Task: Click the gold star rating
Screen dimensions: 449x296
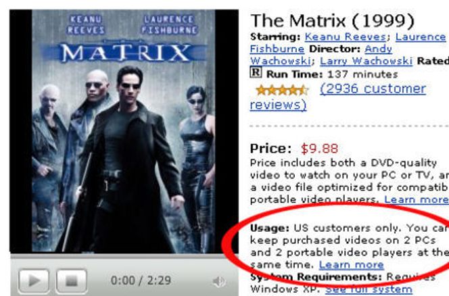Action: pos(283,90)
